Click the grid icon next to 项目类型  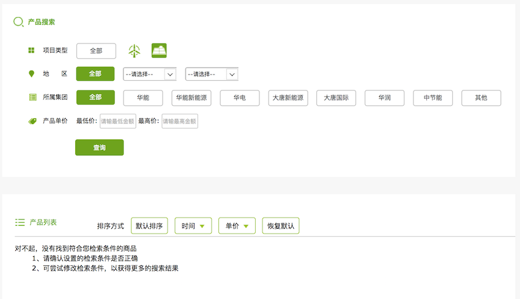click(31, 50)
